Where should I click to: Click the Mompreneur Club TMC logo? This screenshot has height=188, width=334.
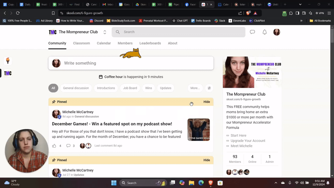tap(53, 32)
